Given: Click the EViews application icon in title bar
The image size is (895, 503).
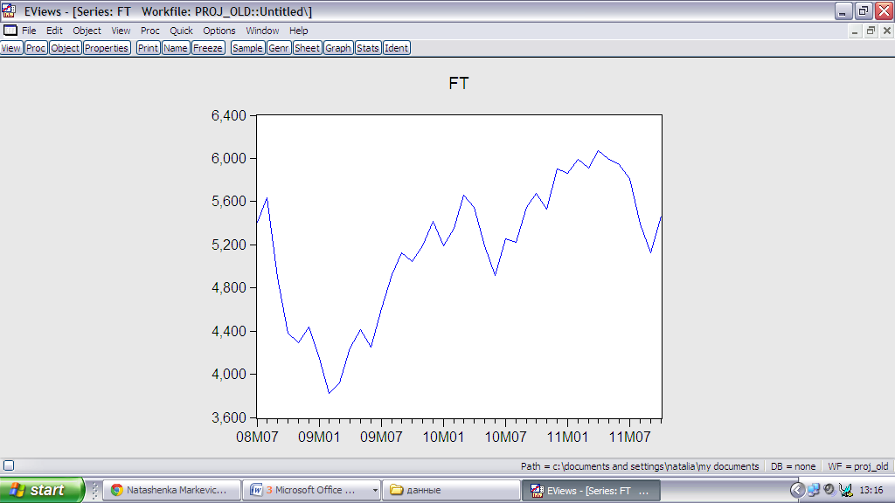Looking at the screenshot, I should pyautogui.click(x=9, y=10).
